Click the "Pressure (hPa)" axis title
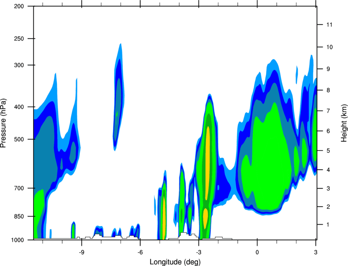This screenshot has width=348, height=266. coord(3,123)
